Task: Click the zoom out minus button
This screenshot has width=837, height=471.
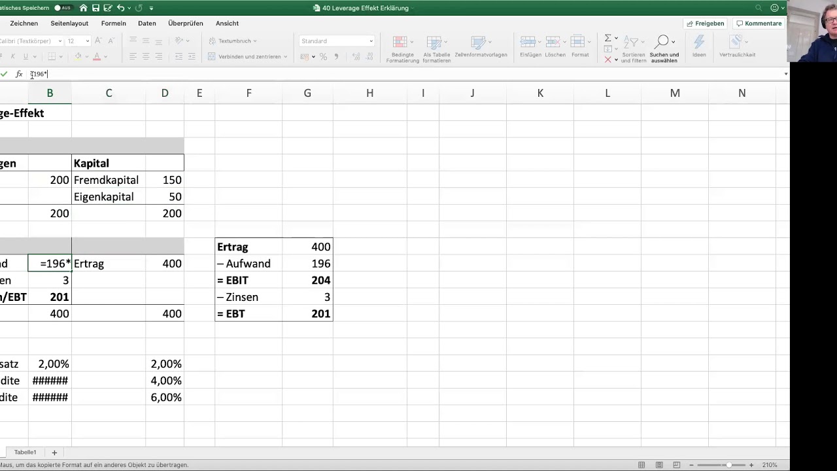Action: point(691,465)
